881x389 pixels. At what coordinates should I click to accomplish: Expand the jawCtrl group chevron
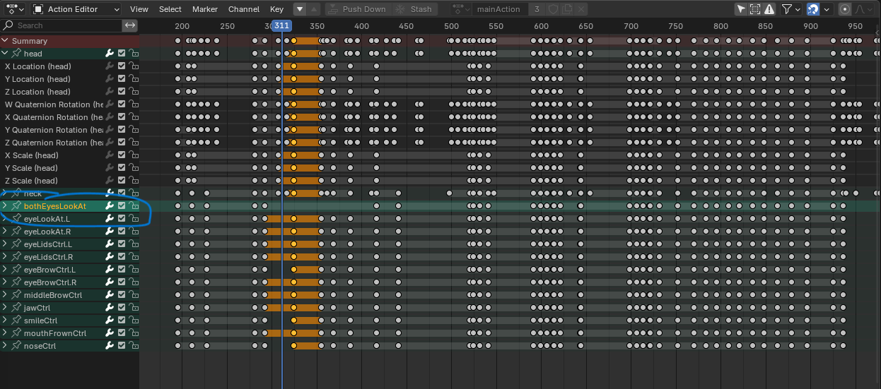click(6, 308)
